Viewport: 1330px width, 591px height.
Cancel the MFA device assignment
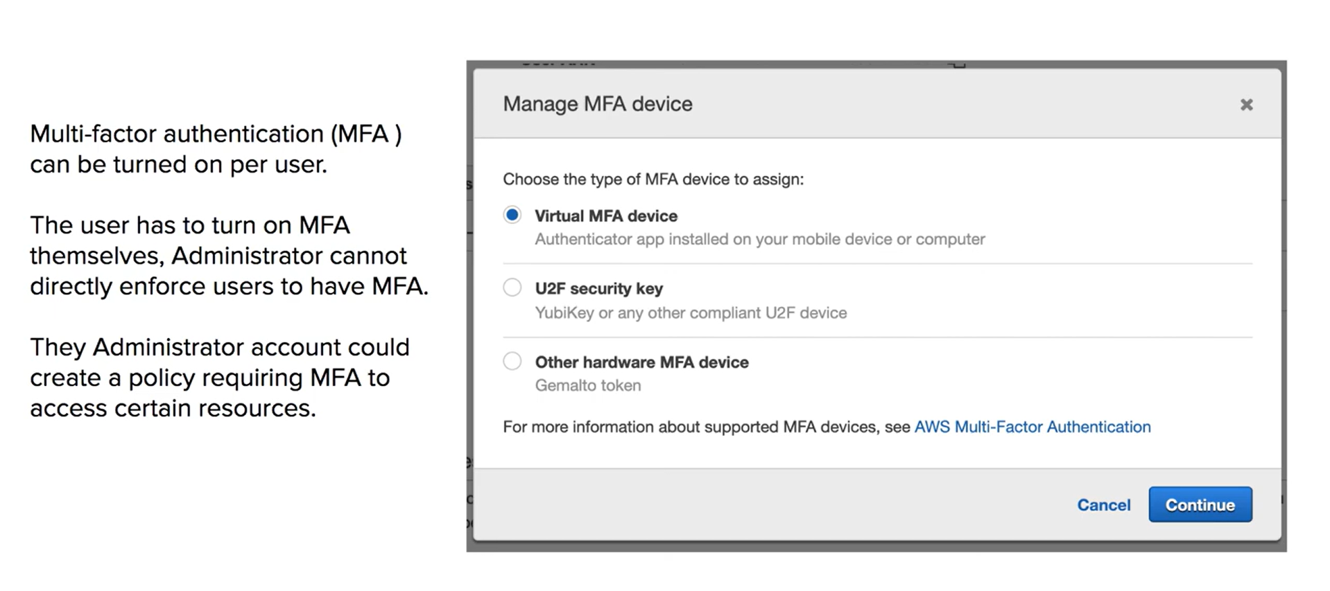coord(1103,505)
